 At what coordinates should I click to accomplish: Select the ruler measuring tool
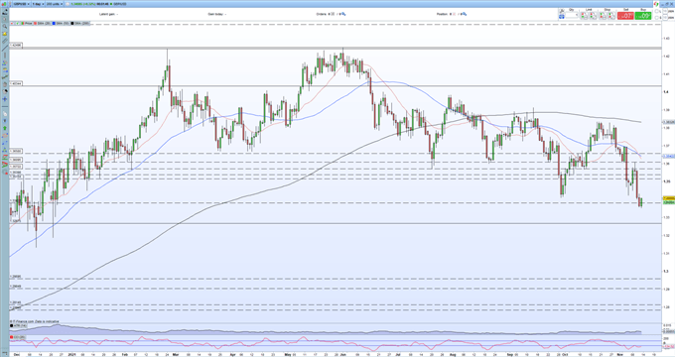coord(5,42)
